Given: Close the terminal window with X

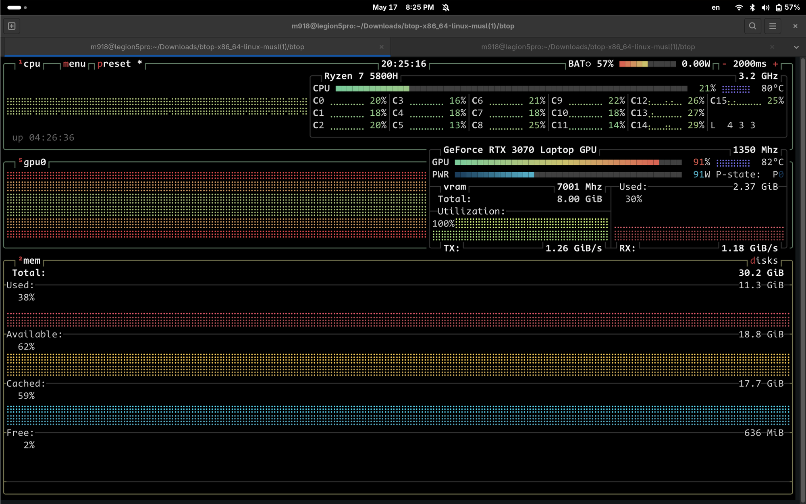Looking at the screenshot, I should 795,26.
